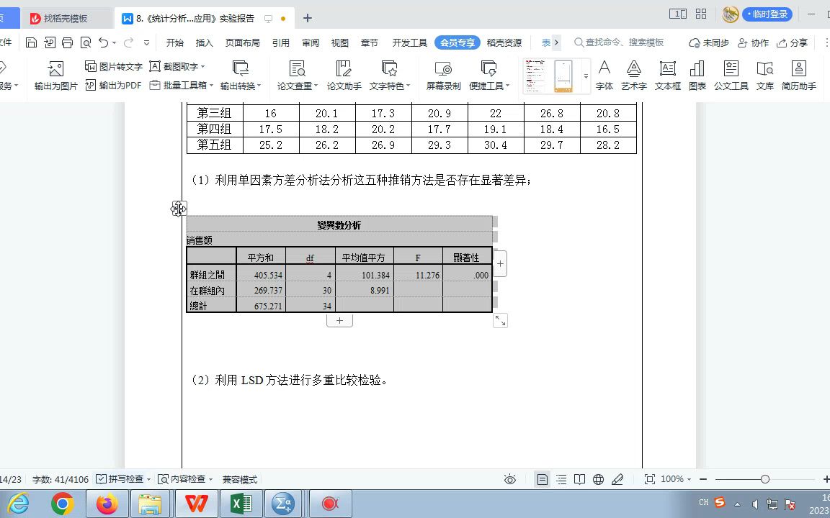Open the 图表 chart tool
This screenshot has width=830, height=518.
pyautogui.click(x=697, y=74)
